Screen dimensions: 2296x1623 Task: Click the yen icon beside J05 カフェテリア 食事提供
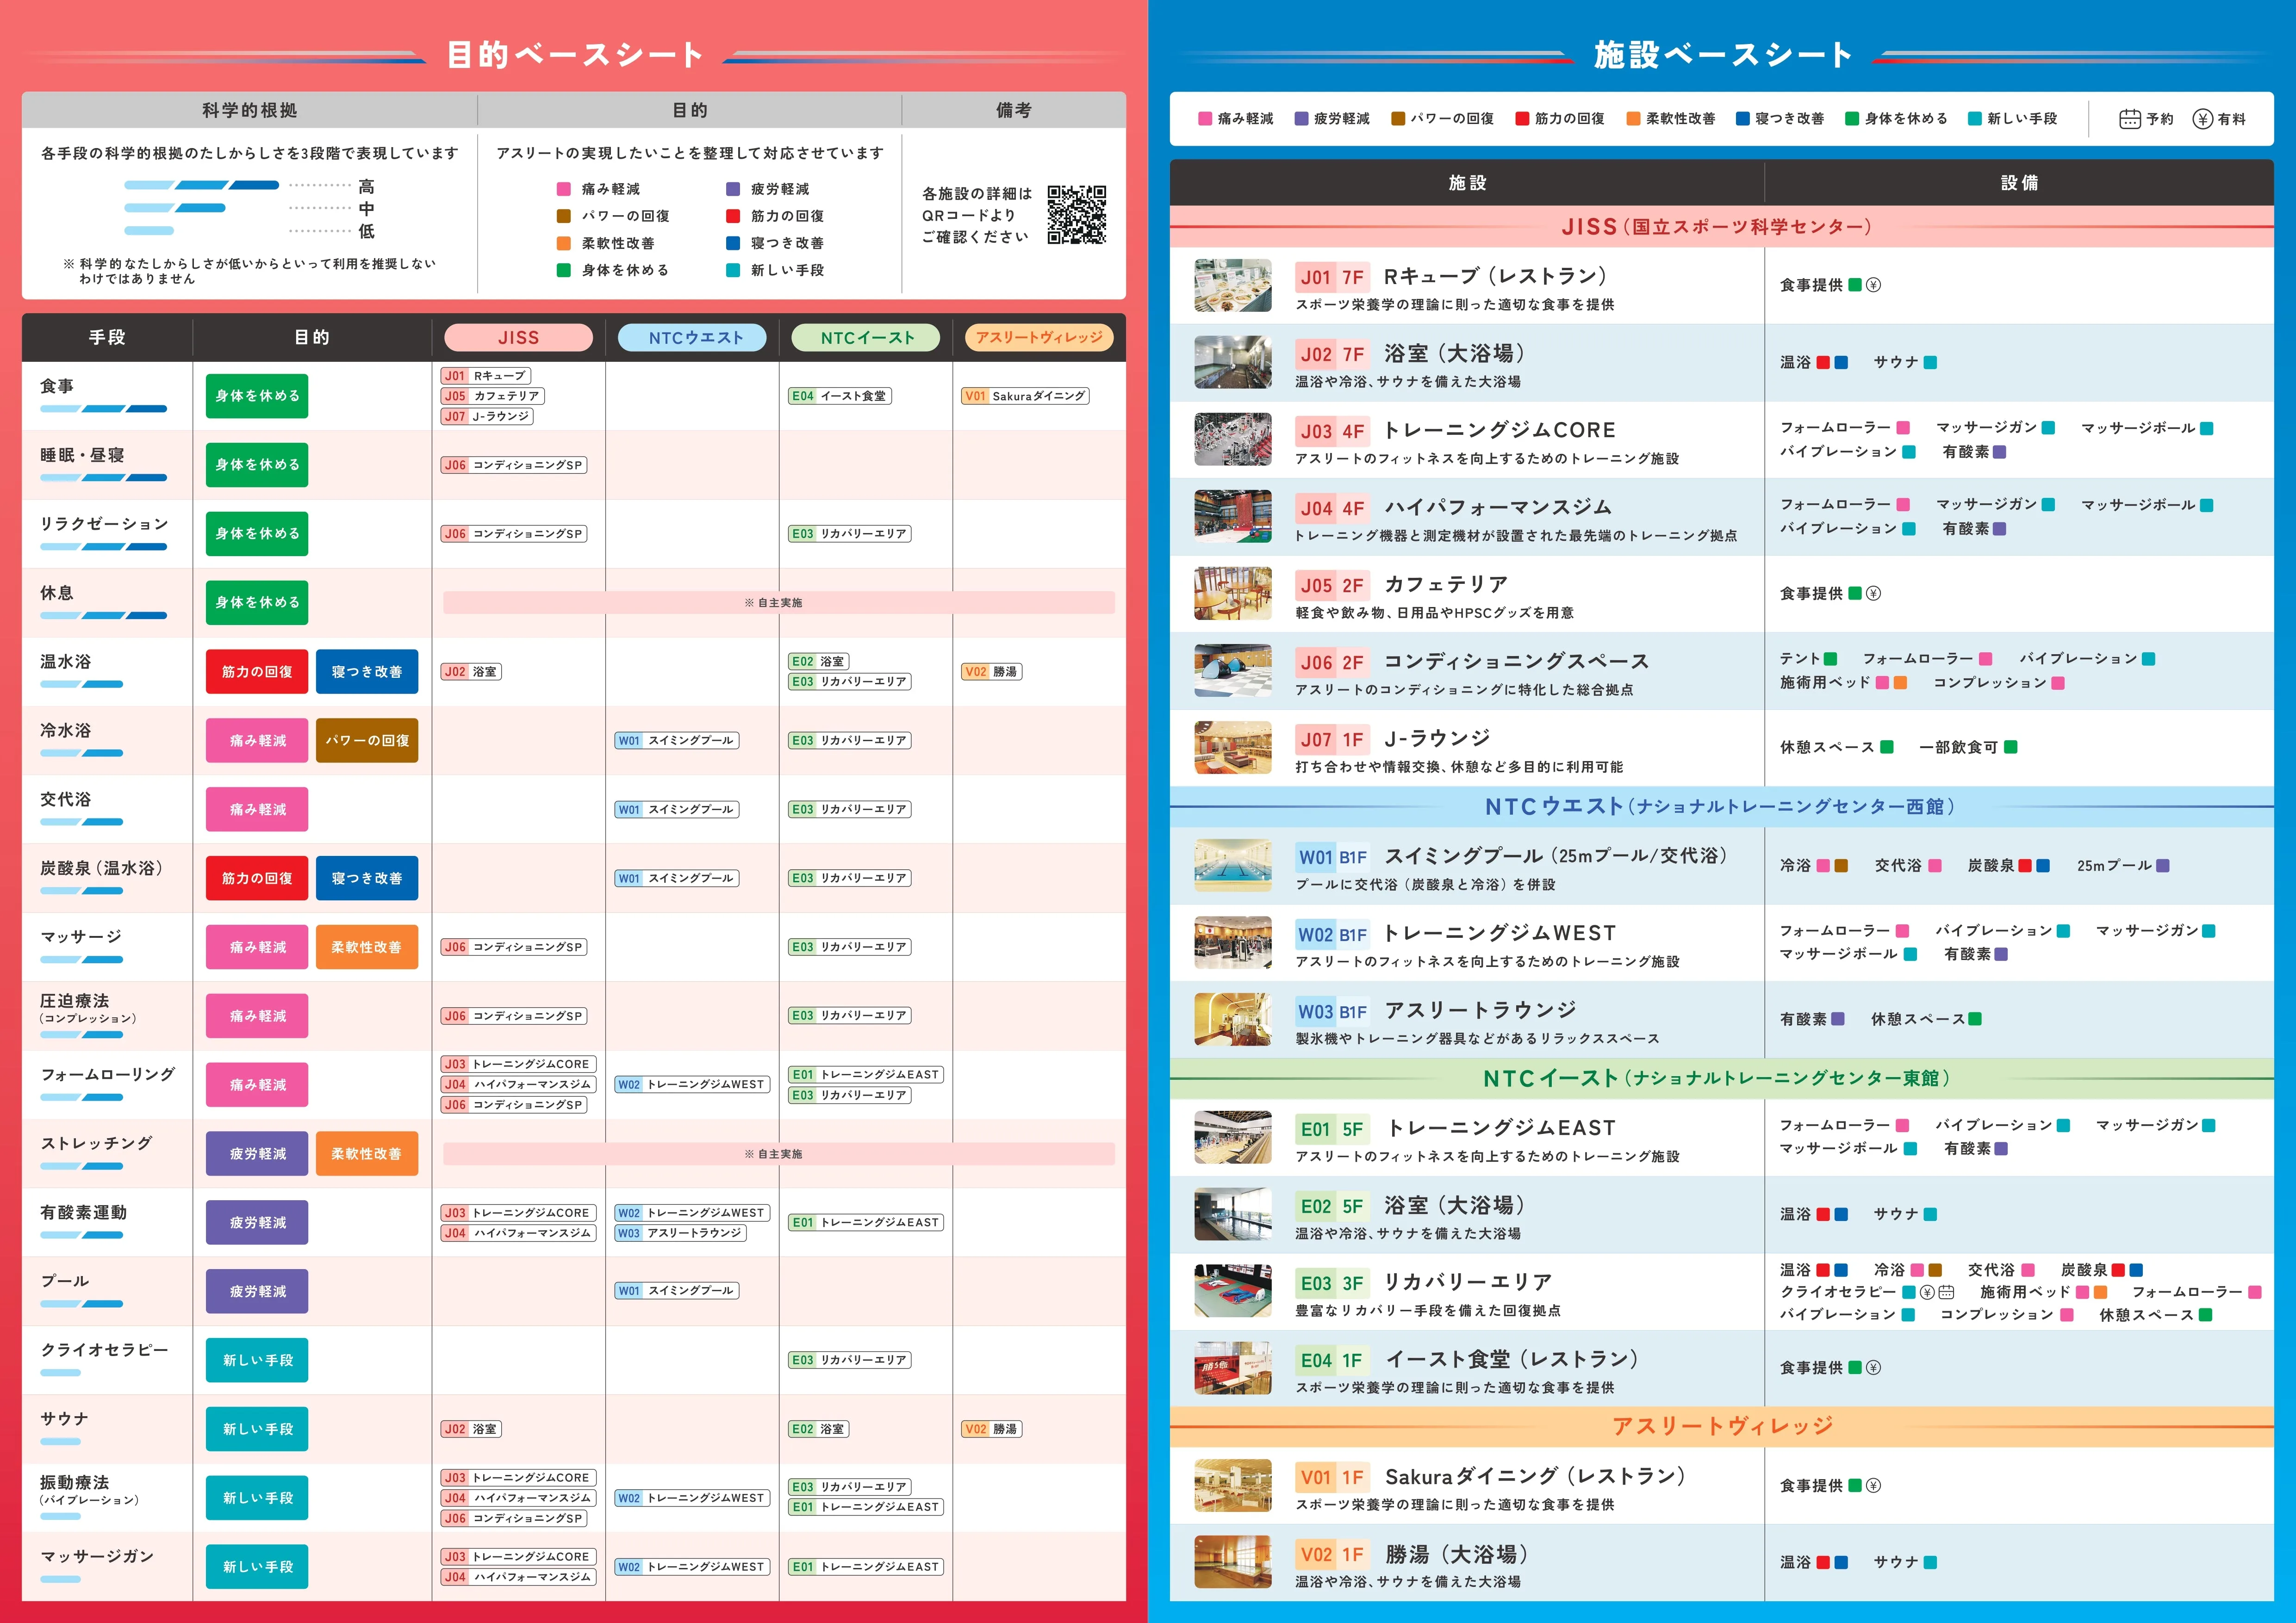pos(1873,593)
